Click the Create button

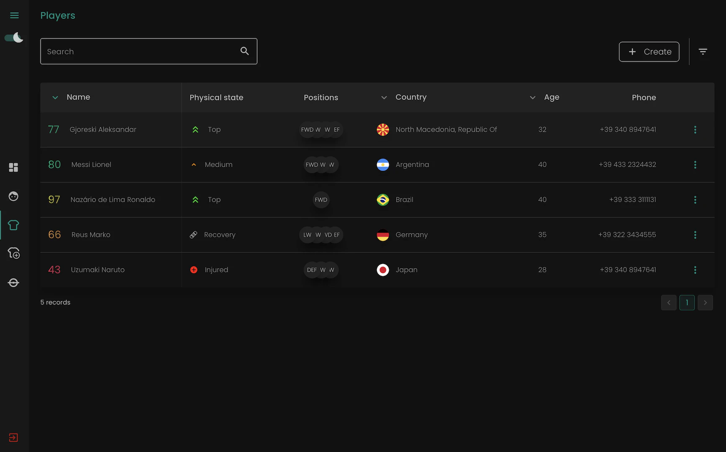pos(649,51)
